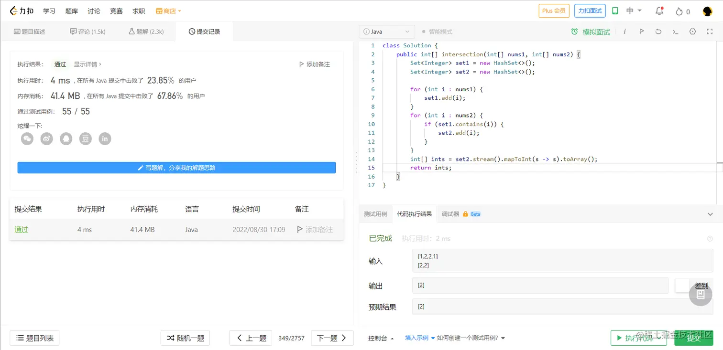The image size is (723, 350).
Task: Click the 输出 output field
Action: [x=540, y=285]
